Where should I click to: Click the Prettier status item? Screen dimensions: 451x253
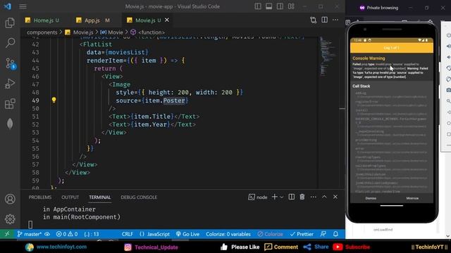click(x=302, y=234)
